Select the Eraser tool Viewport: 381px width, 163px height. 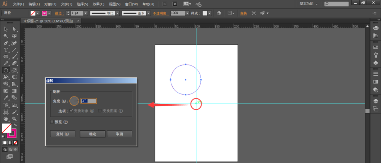[x=14, y=63]
